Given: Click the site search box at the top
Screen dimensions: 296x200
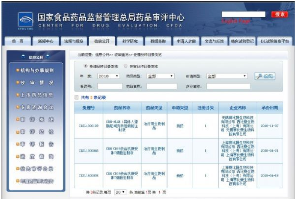Looking at the screenshot, I should (x=244, y=14).
